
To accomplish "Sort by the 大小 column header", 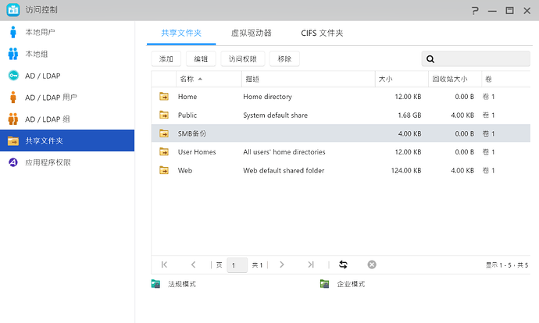I will click(387, 79).
